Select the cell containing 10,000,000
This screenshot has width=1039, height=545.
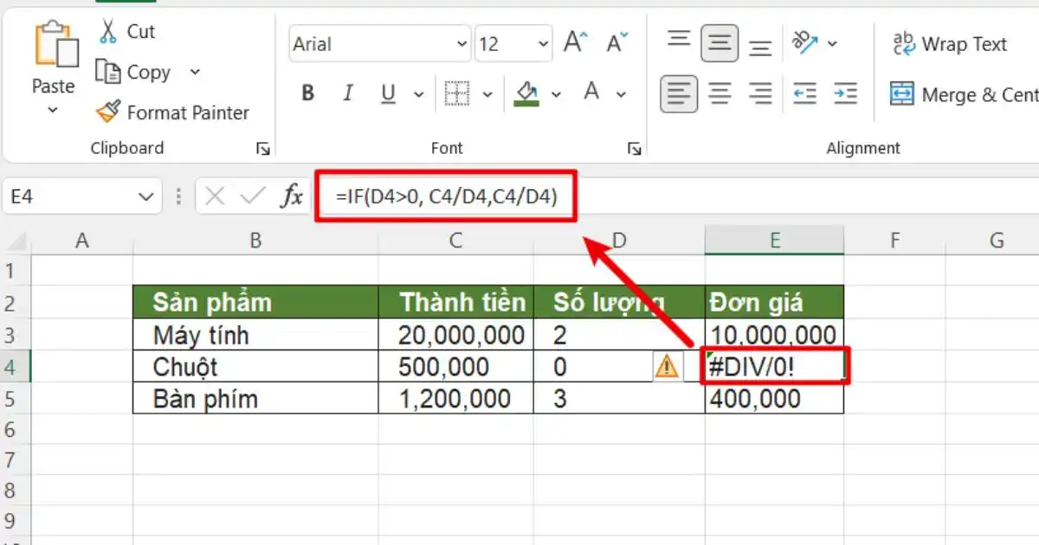pyautogui.click(x=774, y=335)
